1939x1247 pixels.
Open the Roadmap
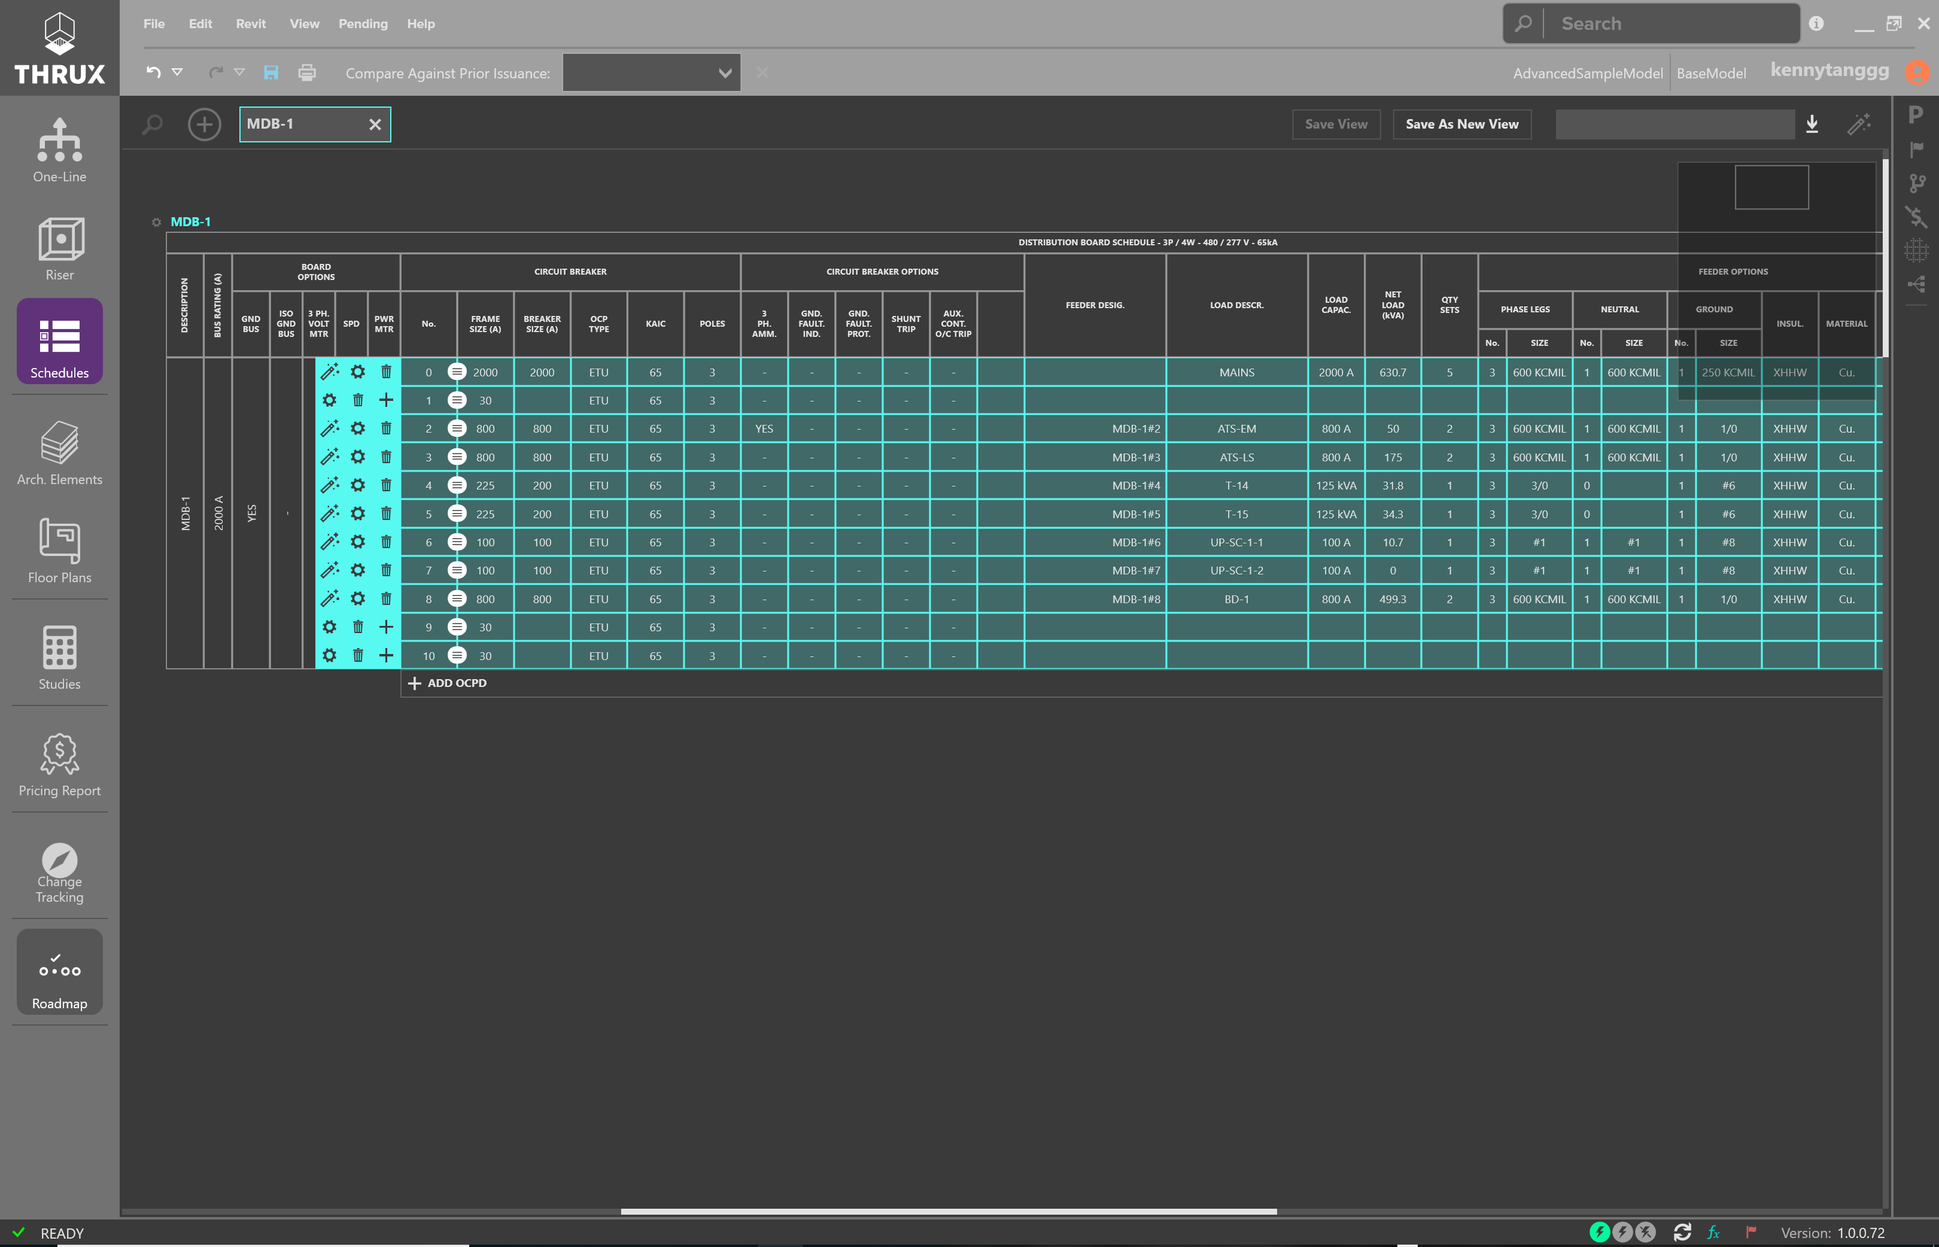(59, 972)
